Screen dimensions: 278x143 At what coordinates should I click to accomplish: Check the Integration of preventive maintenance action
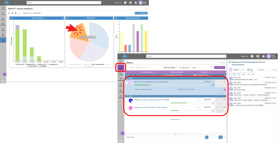click(127, 101)
